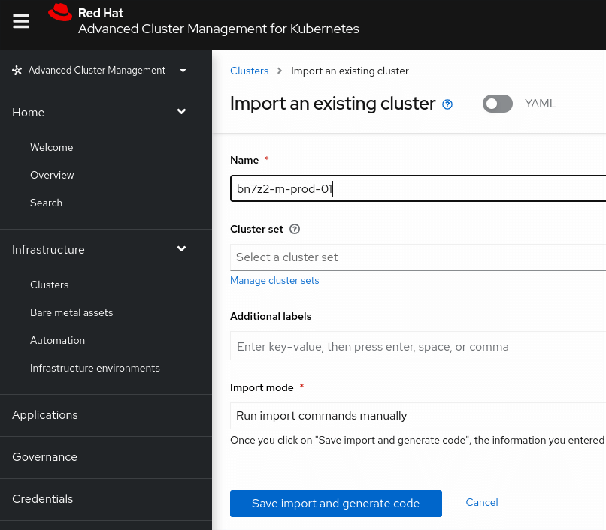The width and height of the screenshot is (606, 530).
Task: Click the Red Hat logo
Action: click(60, 13)
